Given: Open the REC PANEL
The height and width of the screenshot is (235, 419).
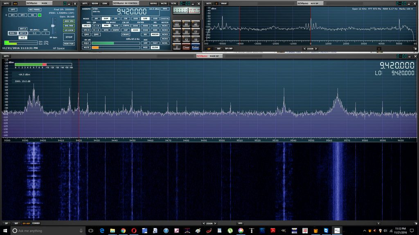Looking at the screenshot, I should [34, 9].
